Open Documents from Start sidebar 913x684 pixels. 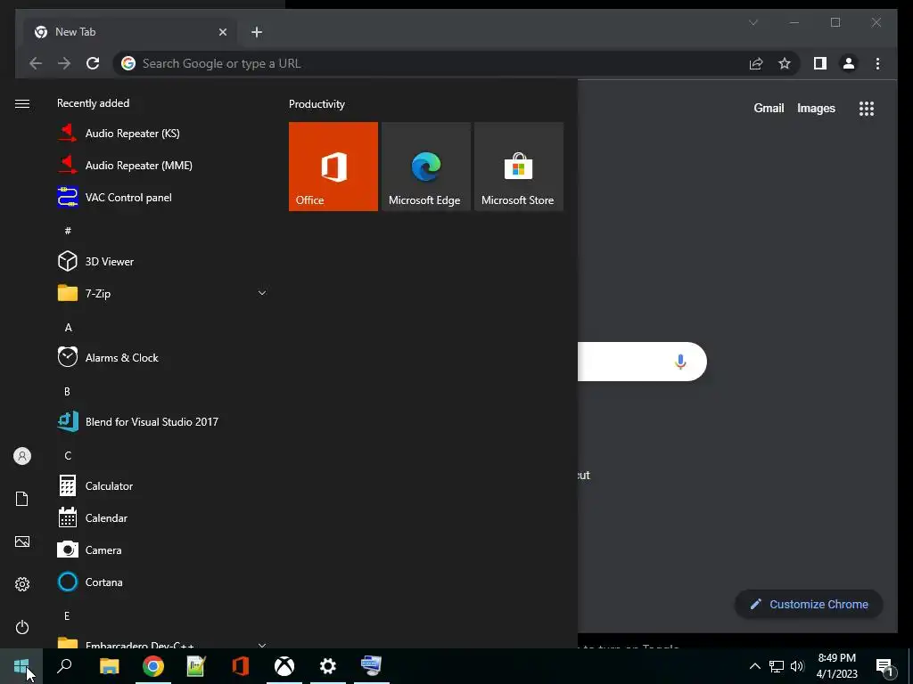pos(22,499)
